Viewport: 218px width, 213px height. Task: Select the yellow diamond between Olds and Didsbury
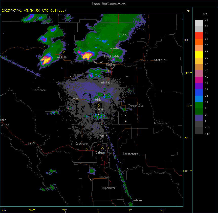click(98, 105)
